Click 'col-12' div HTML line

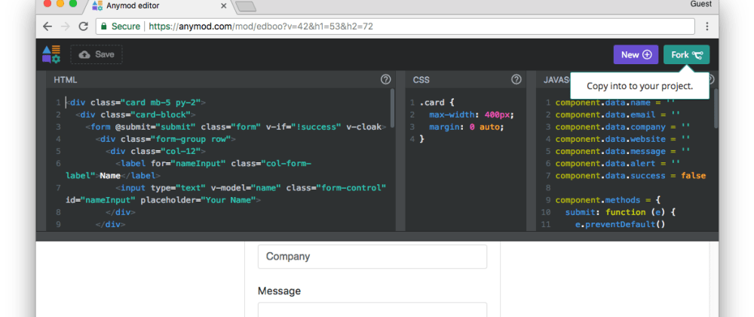156,151
